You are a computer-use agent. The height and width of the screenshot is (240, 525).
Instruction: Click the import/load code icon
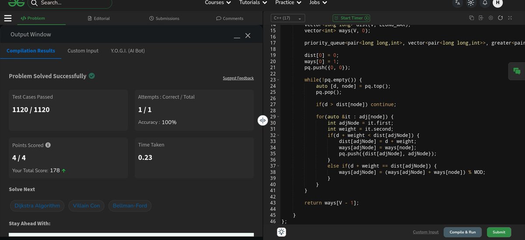click(481, 18)
